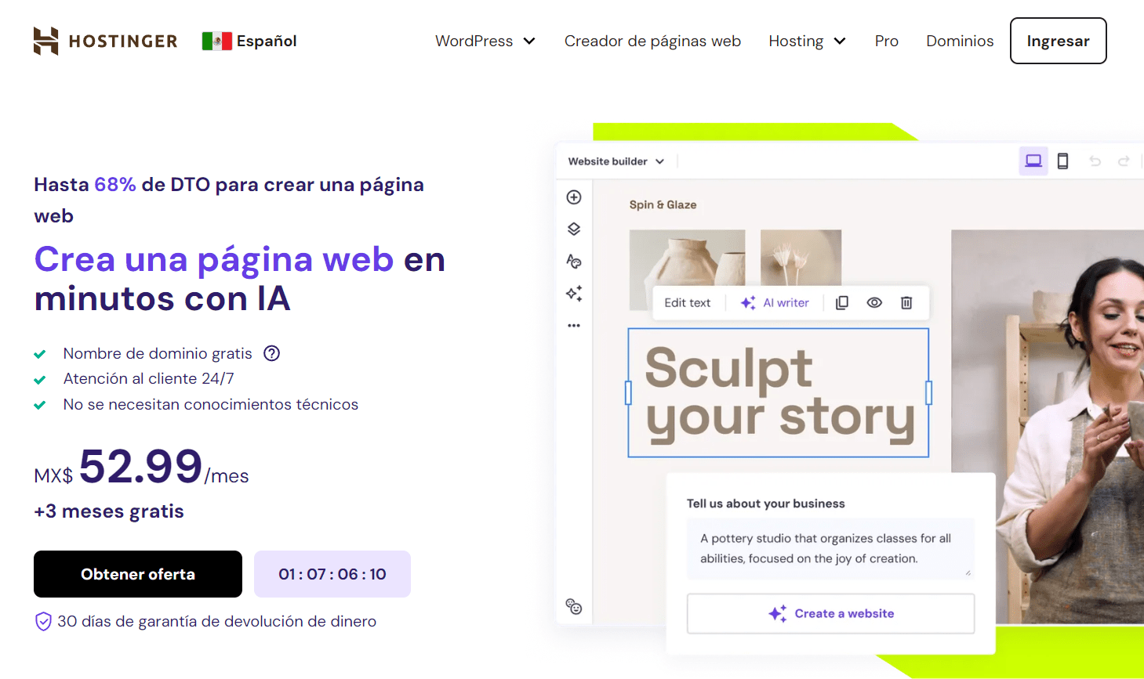Open Creador de páginas web page
Viewport: 1144px width, 679px height.
coord(652,41)
